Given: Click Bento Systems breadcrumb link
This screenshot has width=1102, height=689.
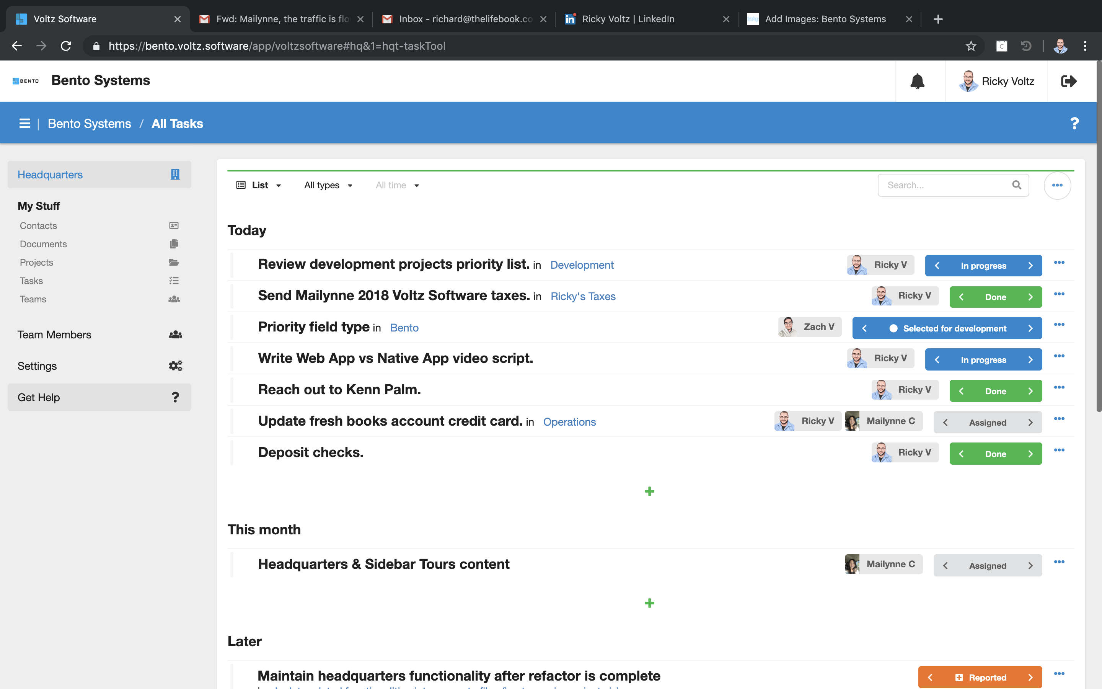Looking at the screenshot, I should coord(89,124).
